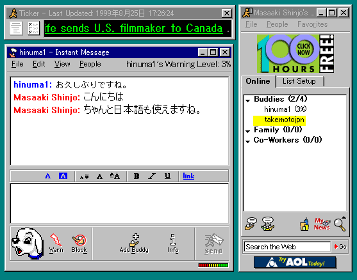
Task: Click the stock ticker buildings icon
Action: click(304, 224)
